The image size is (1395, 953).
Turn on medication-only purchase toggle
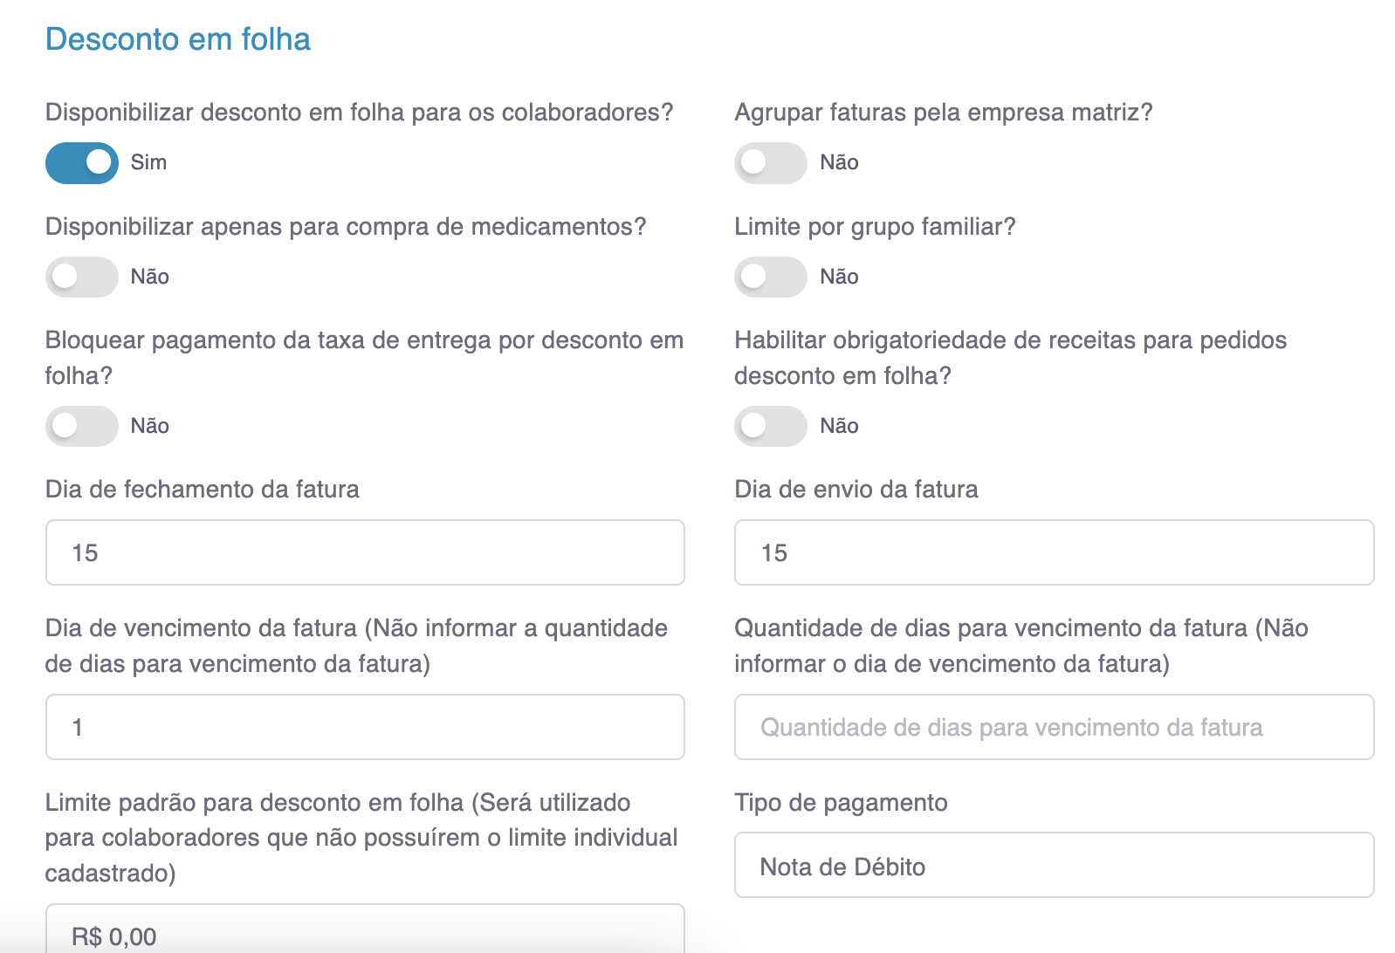tap(82, 278)
